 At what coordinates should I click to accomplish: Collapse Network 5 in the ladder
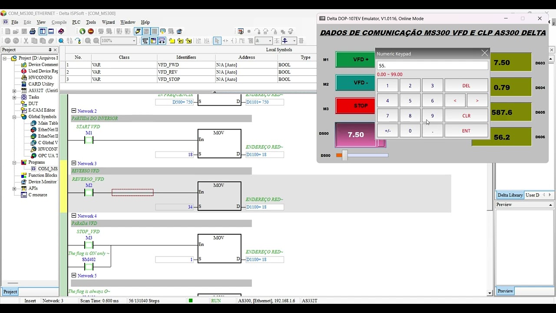(x=74, y=275)
